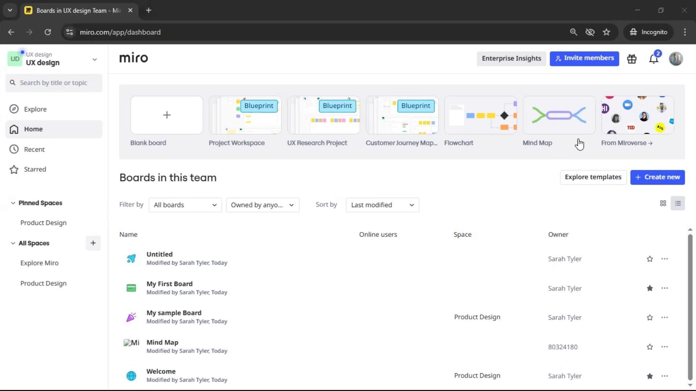
Task: Go to Recent in the sidebar
Action: click(34, 149)
